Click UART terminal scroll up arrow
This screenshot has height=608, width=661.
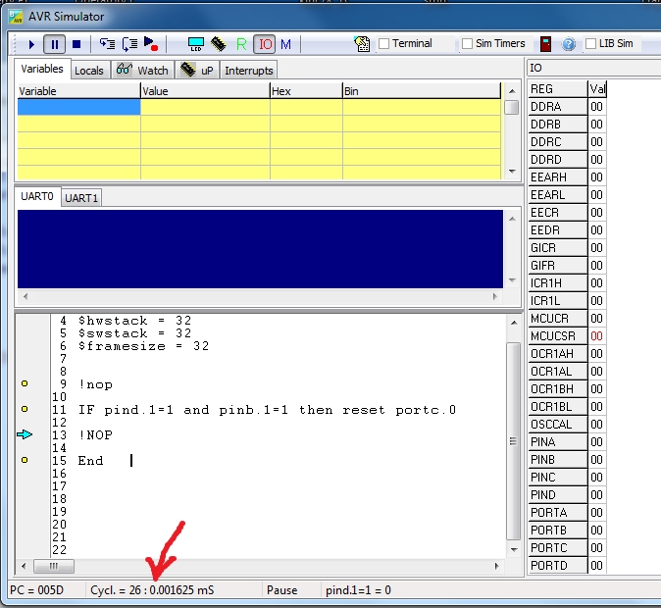pyautogui.click(x=512, y=219)
